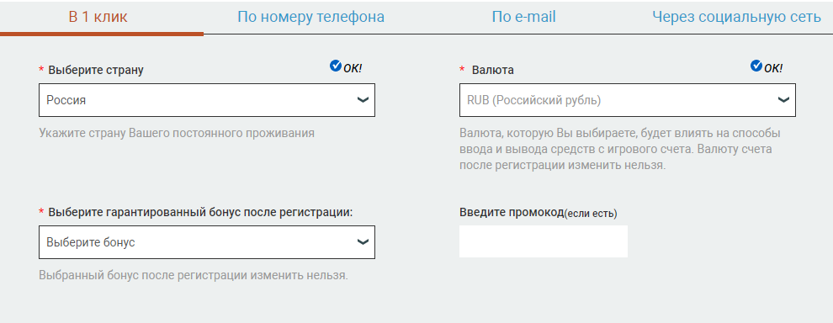Click the Введите промокод label

511,213
